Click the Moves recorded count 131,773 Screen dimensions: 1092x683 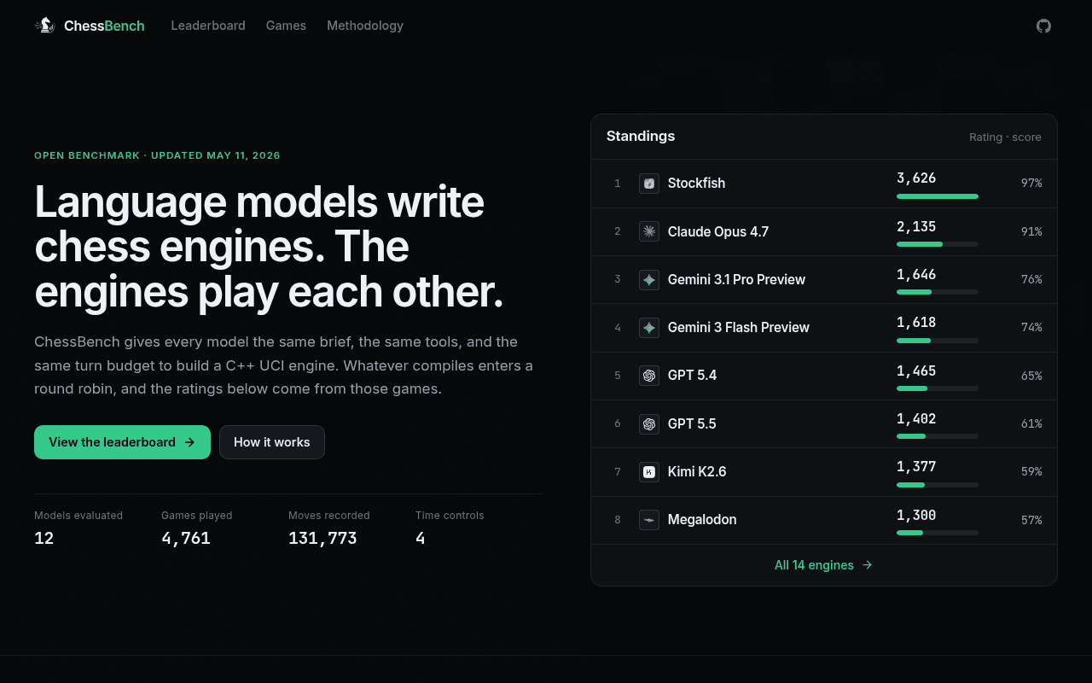point(322,538)
